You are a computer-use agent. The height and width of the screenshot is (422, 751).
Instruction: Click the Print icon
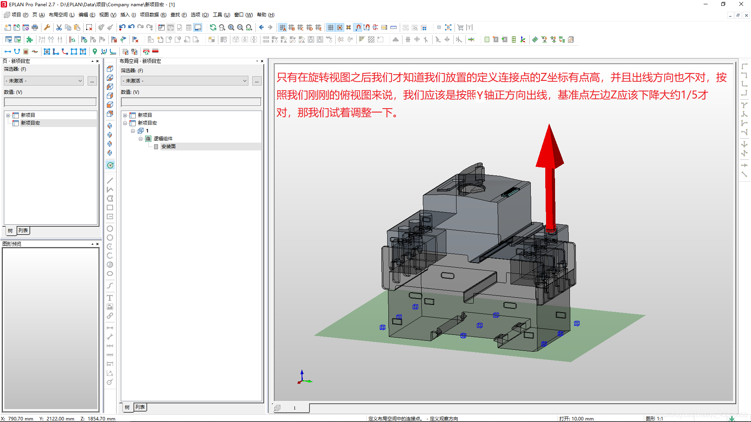point(35,27)
